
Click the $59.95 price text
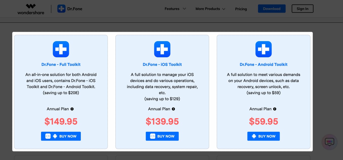[x=263, y=122]
